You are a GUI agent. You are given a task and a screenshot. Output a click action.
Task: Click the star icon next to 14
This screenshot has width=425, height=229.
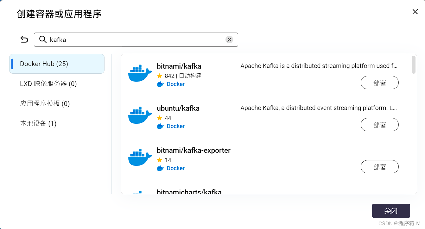pos(160,160)
